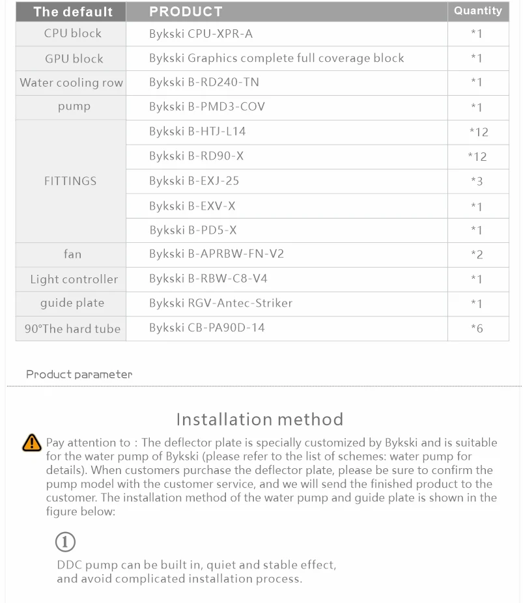Click the Bykski CB-PA90D-14 hard tube entry
523x603 pixels.
pos(206,328)
